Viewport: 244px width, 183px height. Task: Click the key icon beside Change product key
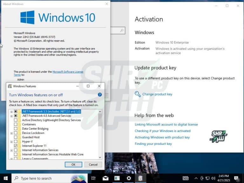pyautogui.click(x=138, y=94)
